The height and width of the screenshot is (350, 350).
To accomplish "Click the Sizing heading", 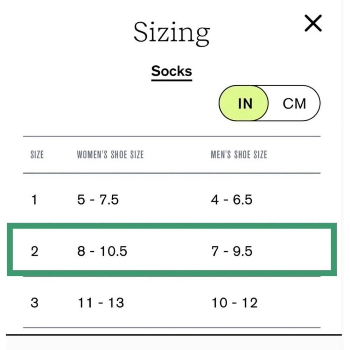I will tap(171, 33).
